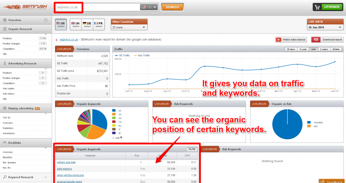The image size is (346, 183).
Task: Click the shopping cart icon by Upgrade
Action: (x=318, y=7)
